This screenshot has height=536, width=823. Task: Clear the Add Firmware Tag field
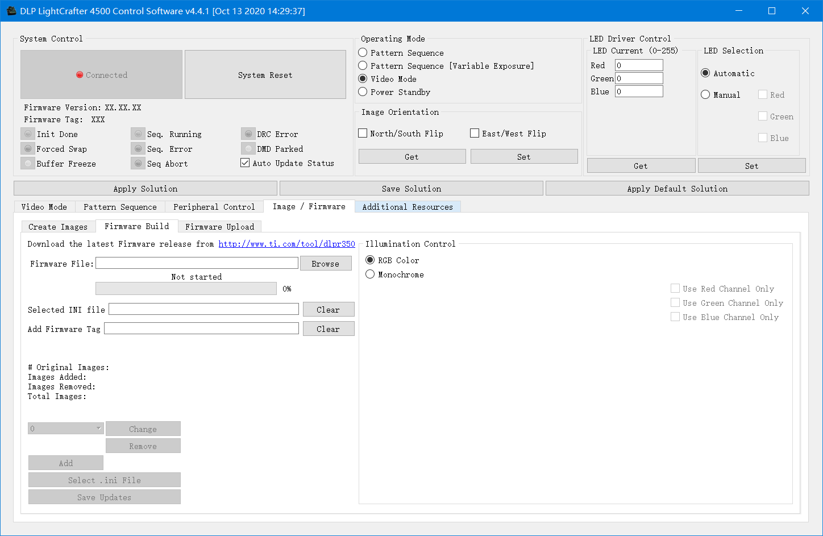pos(329,329)
